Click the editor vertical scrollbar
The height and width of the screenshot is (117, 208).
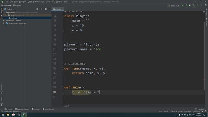coord(204,56)
